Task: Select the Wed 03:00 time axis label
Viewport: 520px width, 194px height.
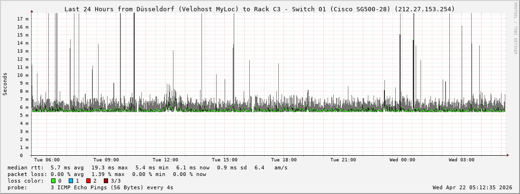Action: click(x=462, y=160)
